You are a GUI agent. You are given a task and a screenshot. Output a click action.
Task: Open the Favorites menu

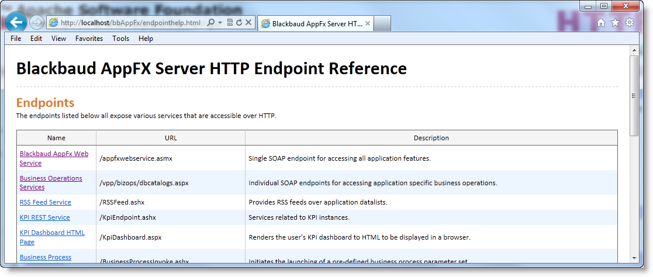coord(89,39)
